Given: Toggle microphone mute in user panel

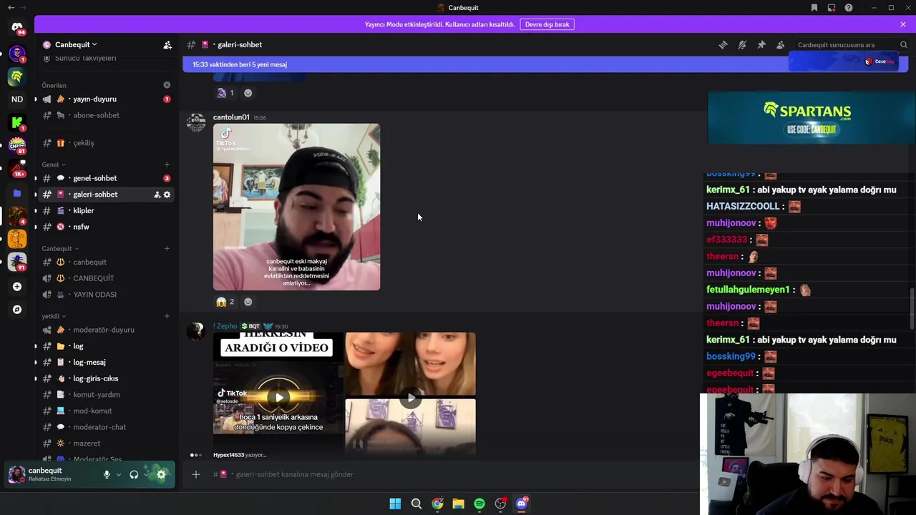Looking at the screenshot, I should [x=107, y=474].
